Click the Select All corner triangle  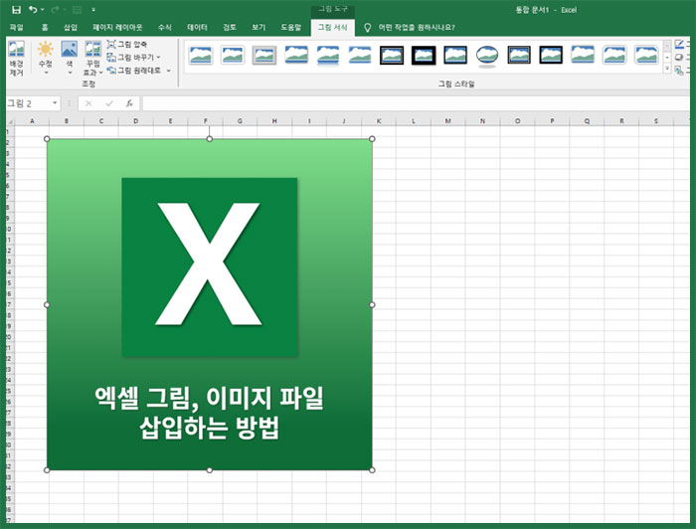click(x=10, y=120)
